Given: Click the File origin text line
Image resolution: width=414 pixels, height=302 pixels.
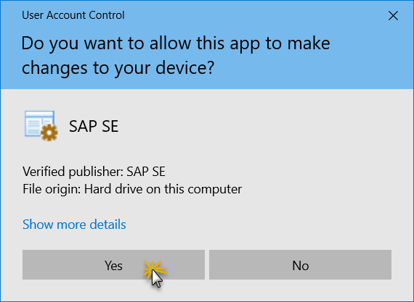Looking at the screenshot, I should 132,189.
